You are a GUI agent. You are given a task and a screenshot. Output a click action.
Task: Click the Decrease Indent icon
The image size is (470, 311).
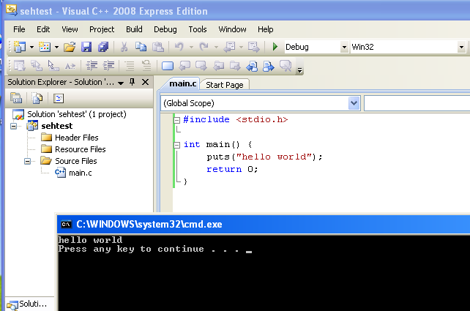pos(92,65)
